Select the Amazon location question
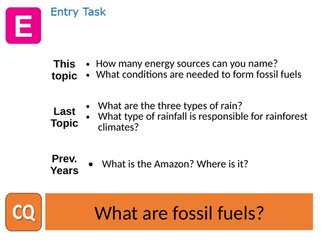The width and height of the screenshot is (321, 240). pyautogui.click(x=175, y=164)
